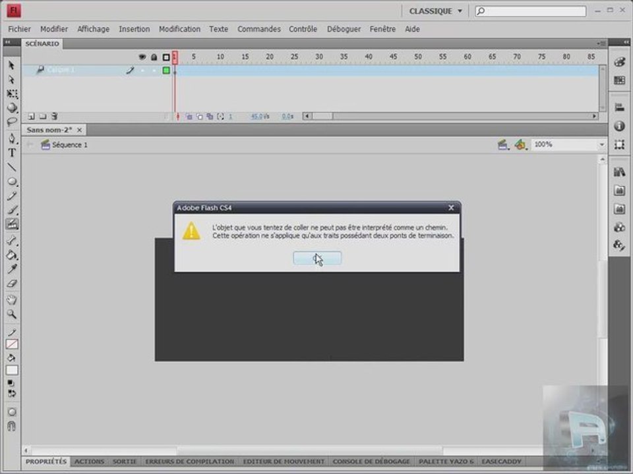Collapse the tools panel double arrows
Image resolution: width=633 pixels, height=474 pixels.
click(8, 42)
